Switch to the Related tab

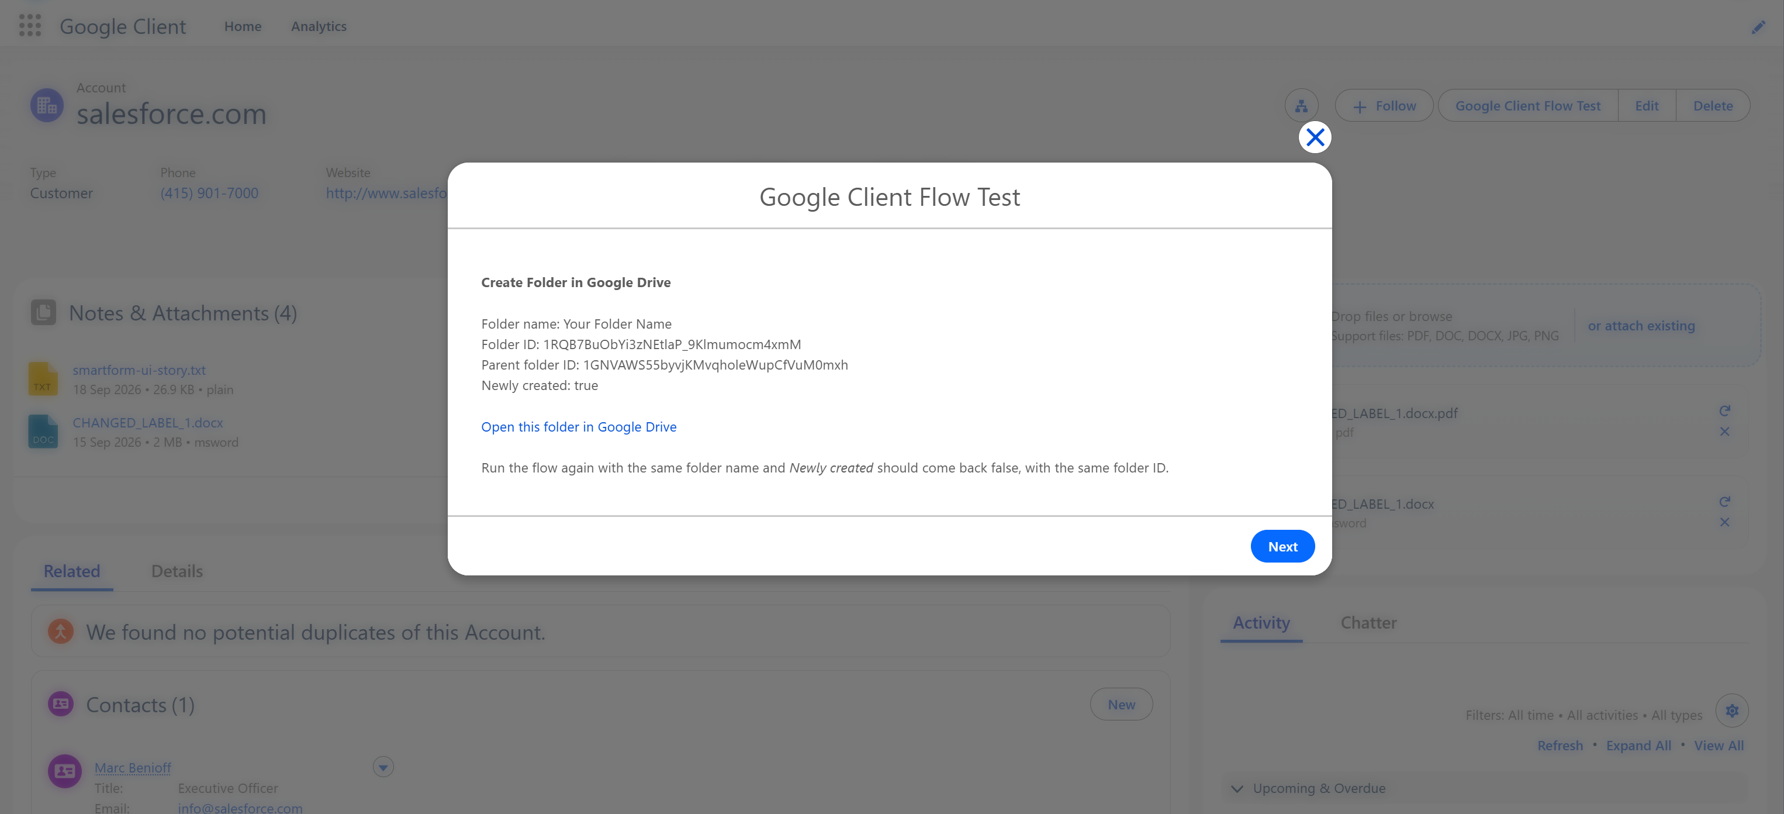[72, 571]
